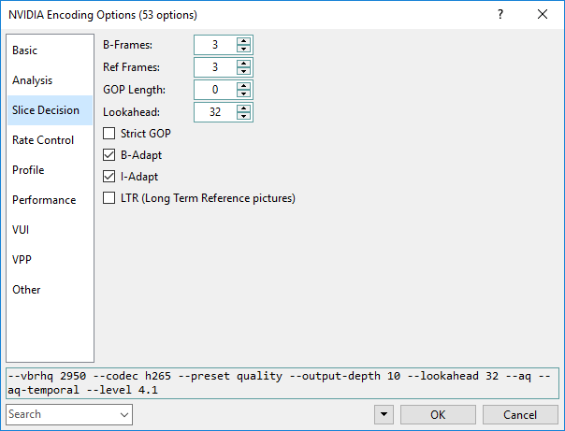Open the Performance category
The height and width of the screenshot is (431, 565).
coord(44,200)
